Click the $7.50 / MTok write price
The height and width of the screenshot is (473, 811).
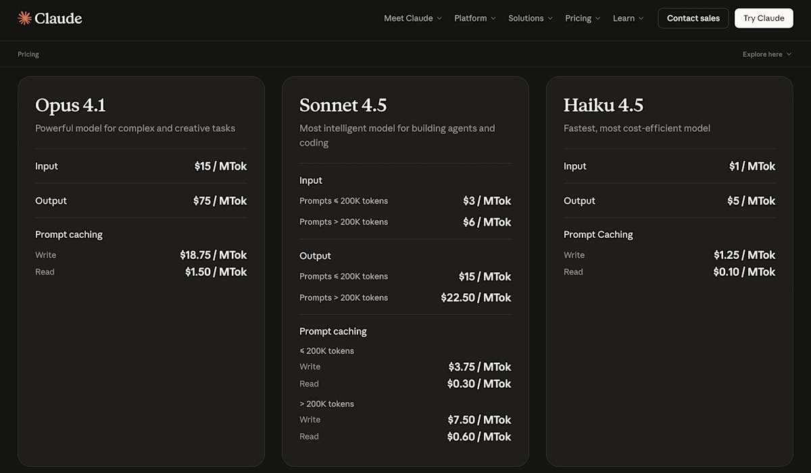click(x=480, y=420)
